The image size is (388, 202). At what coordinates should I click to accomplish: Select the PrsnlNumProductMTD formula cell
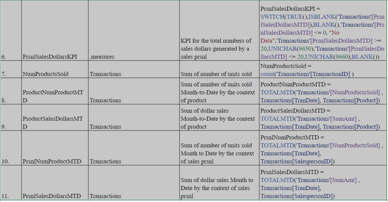click(323, 148)
